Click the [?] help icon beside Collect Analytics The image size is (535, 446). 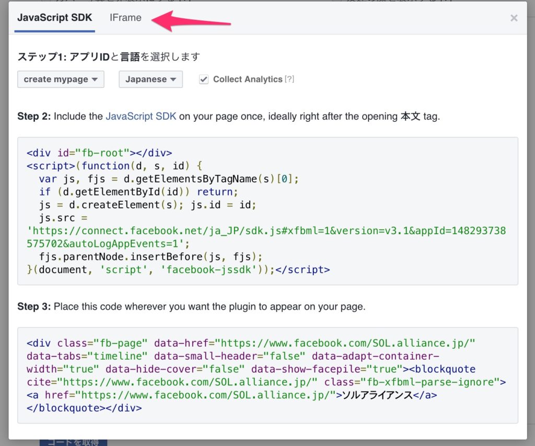point(289,79)
